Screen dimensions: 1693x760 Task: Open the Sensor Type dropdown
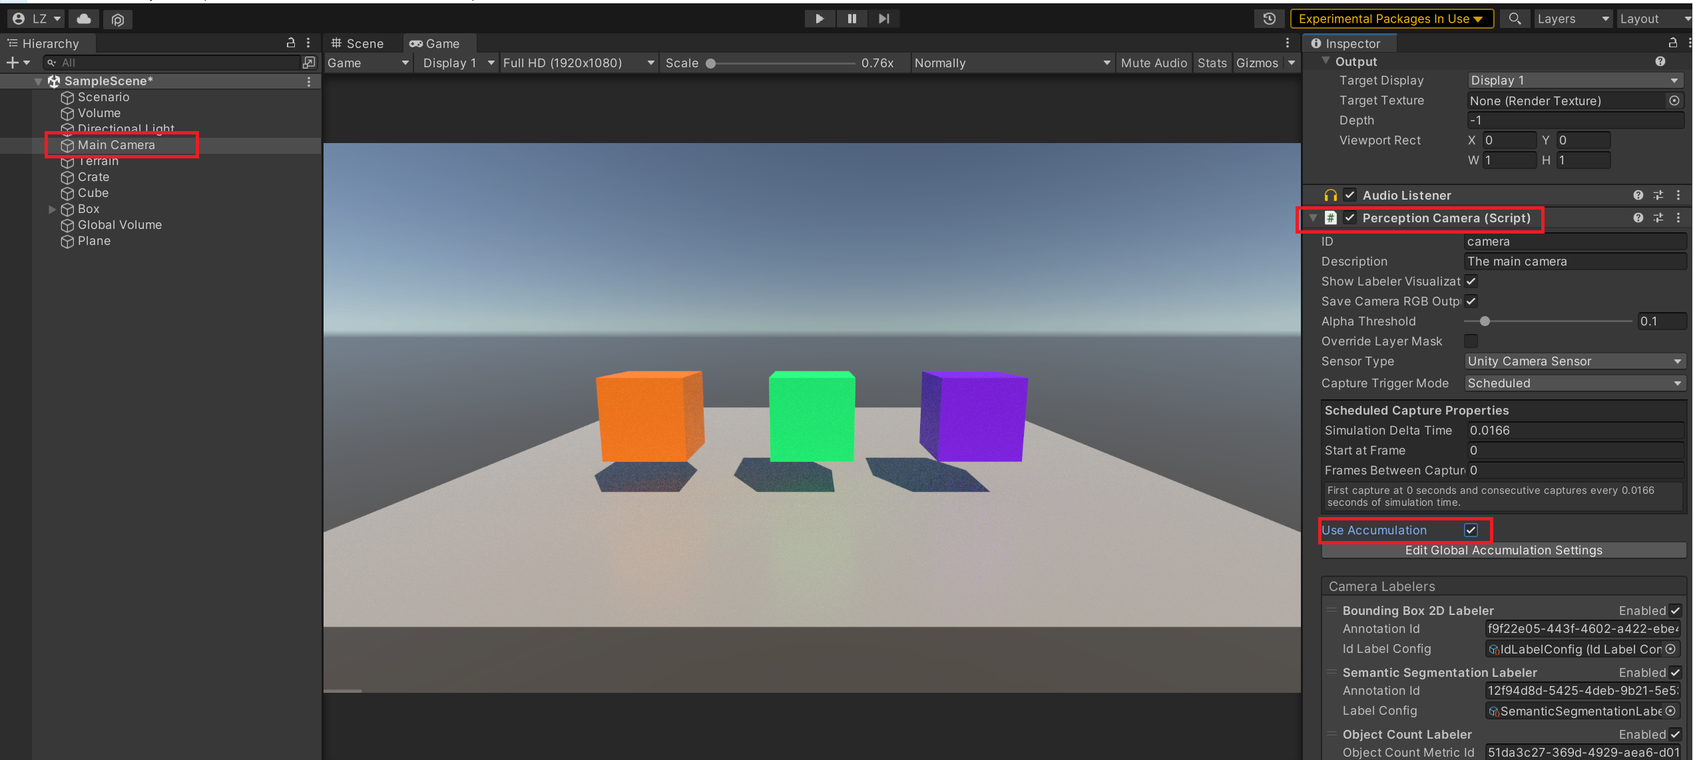[x=1574, y=361]
